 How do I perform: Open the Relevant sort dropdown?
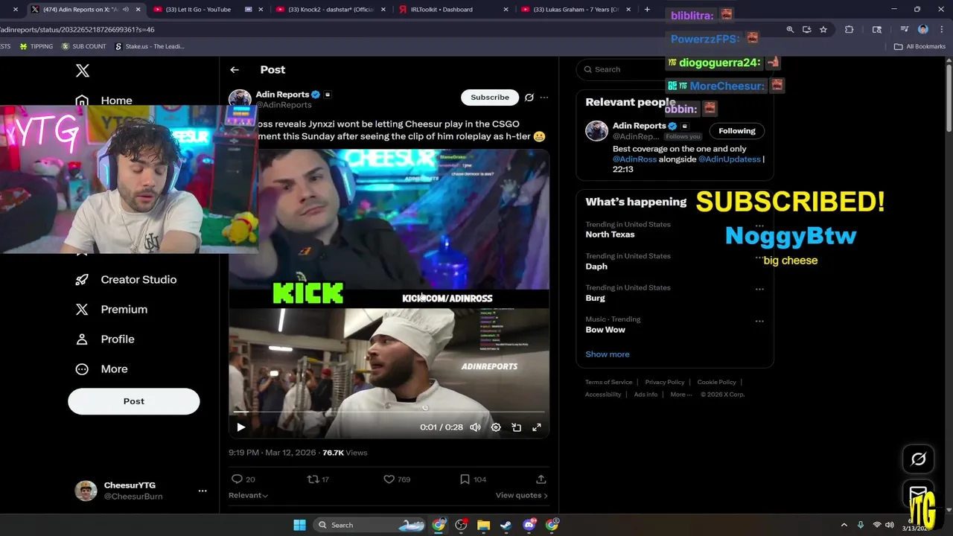249,495
